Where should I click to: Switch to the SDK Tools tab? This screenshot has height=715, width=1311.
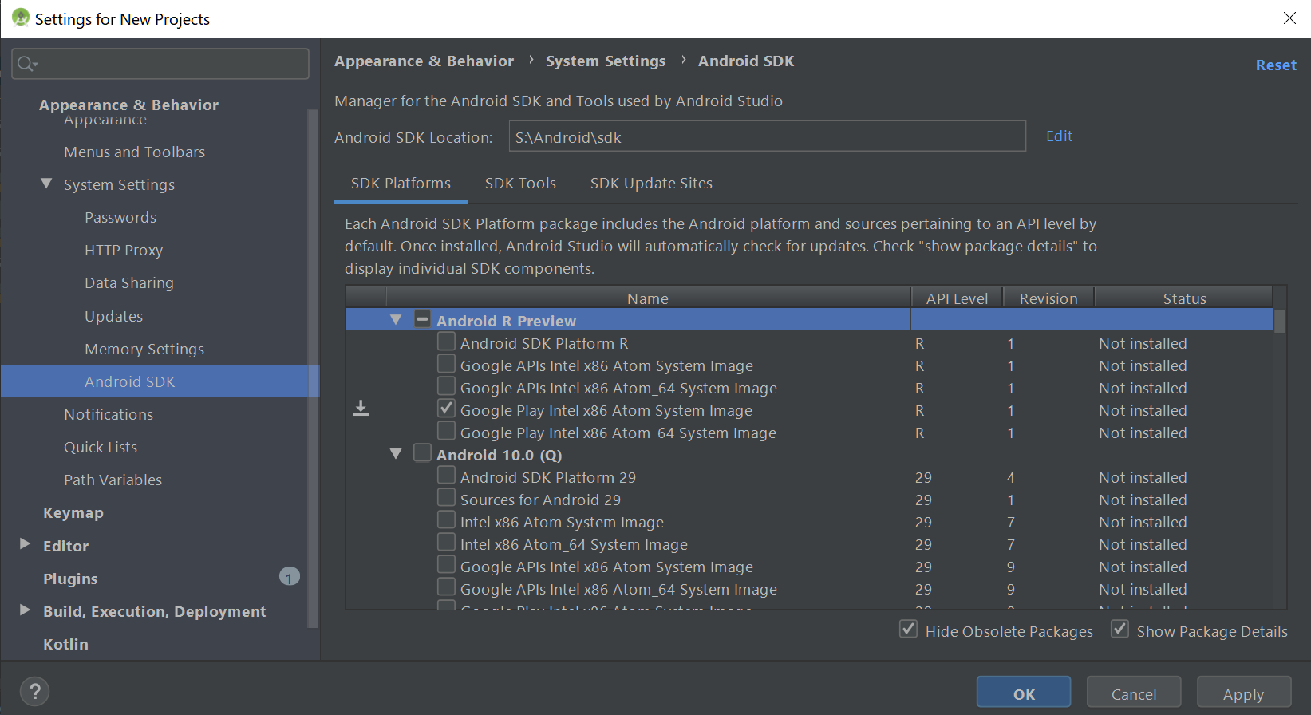tap(520, 184)
